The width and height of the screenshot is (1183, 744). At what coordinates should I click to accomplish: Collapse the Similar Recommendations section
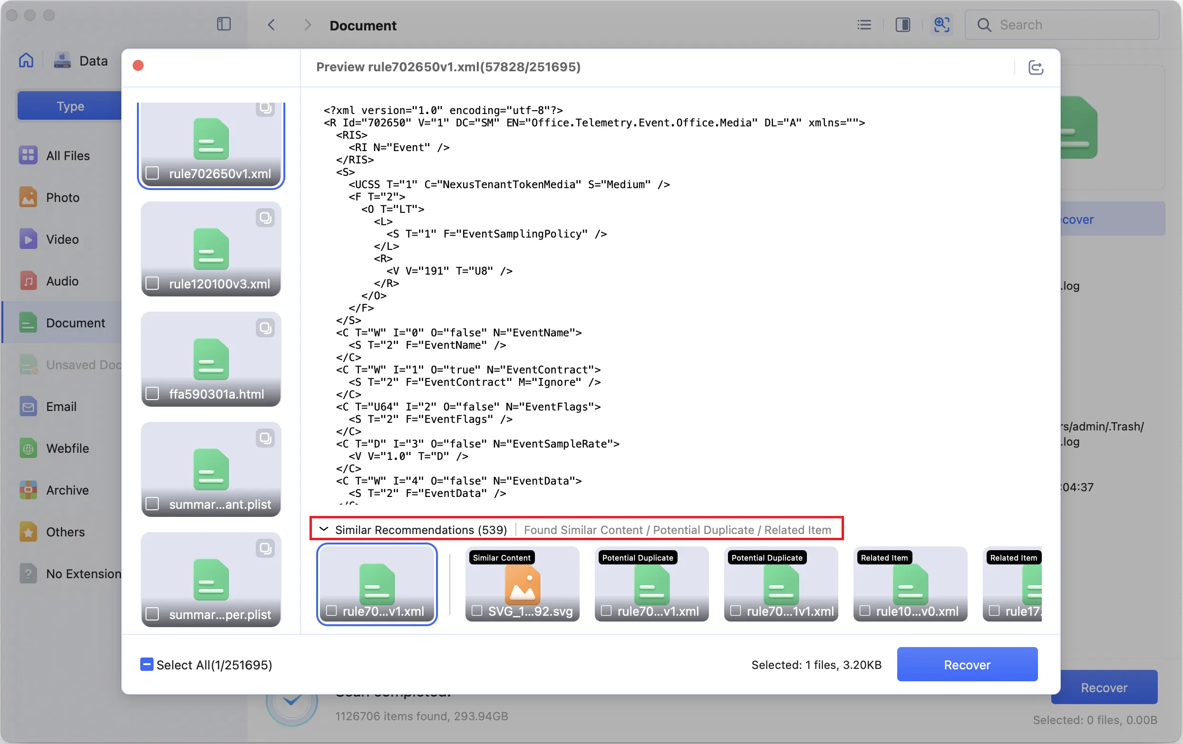[x=324, y=530]
